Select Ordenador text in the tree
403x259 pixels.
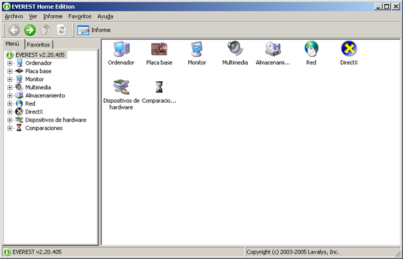pyautogui.click(x=38, y=63)
